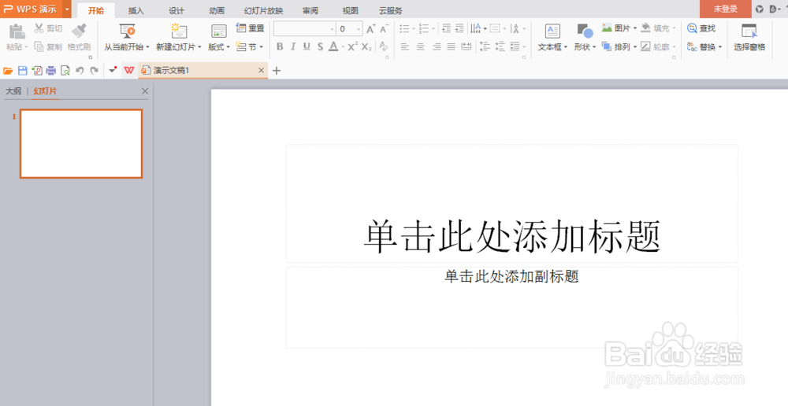Toggle Bold formatting
The height and width of the screenshot is (406, 788).
pyautogui.click(x=280, y=46)
